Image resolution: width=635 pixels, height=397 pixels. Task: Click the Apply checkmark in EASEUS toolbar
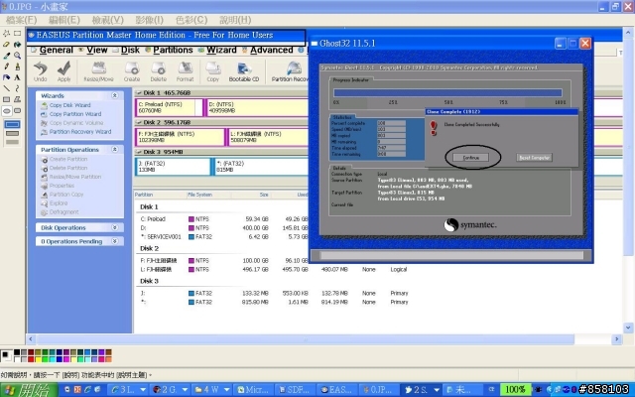pos(63,71)
